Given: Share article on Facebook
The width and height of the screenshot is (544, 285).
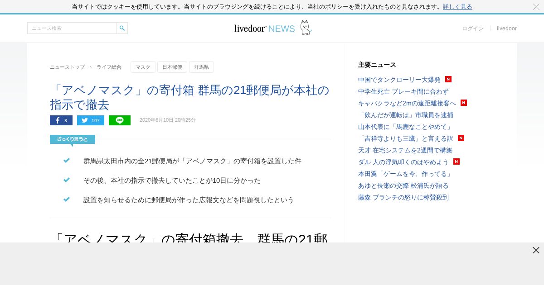Looking at the screenshot, I should pyautogui.click(x=61, y=120).
